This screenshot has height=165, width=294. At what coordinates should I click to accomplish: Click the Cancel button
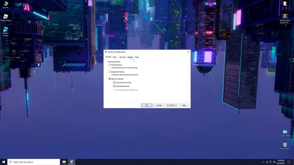tap(159, 105)
